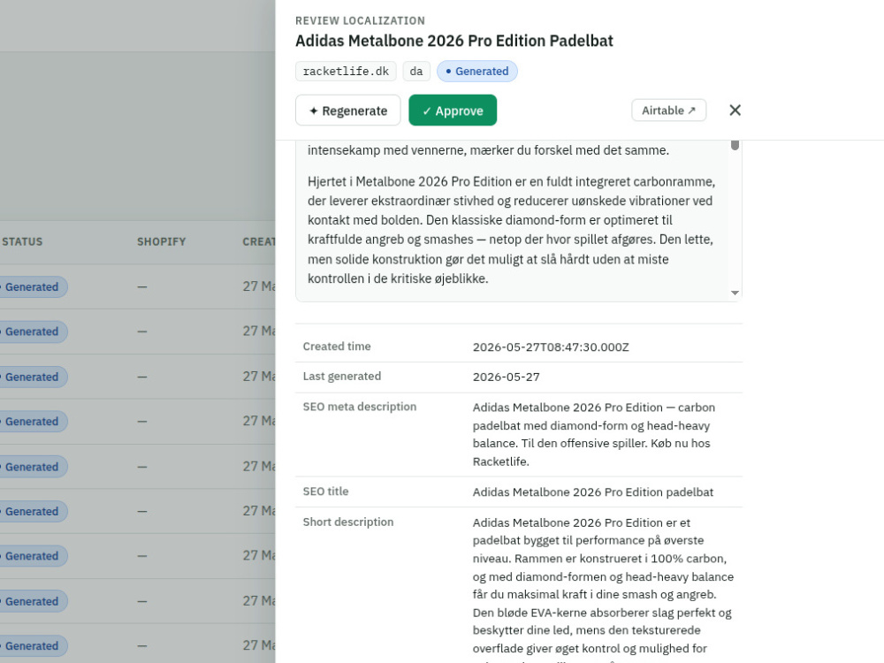Open the record in Airtable
Viewport: 884px width, 663px height.
[668, 110]
